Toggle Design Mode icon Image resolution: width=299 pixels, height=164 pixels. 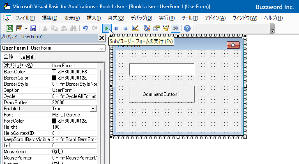pyautogui.click(x=135, y=28)
